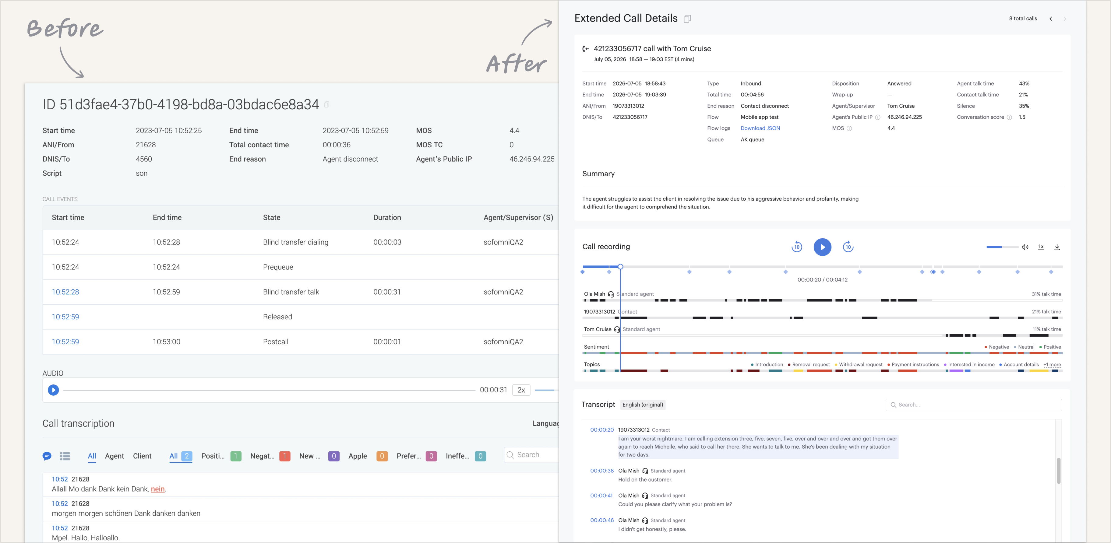
Task: Open English (original) language selector
Action: (643, 405)
